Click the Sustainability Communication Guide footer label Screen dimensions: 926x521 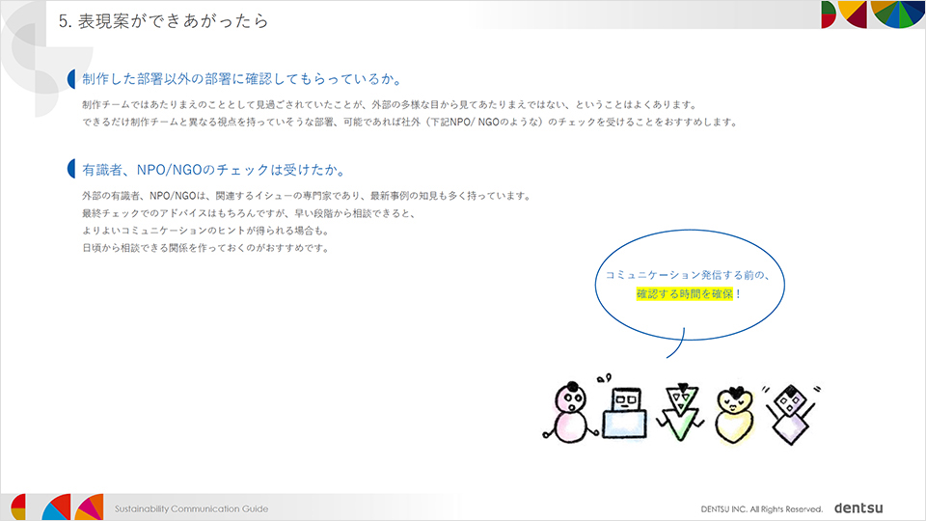(191, 508)
